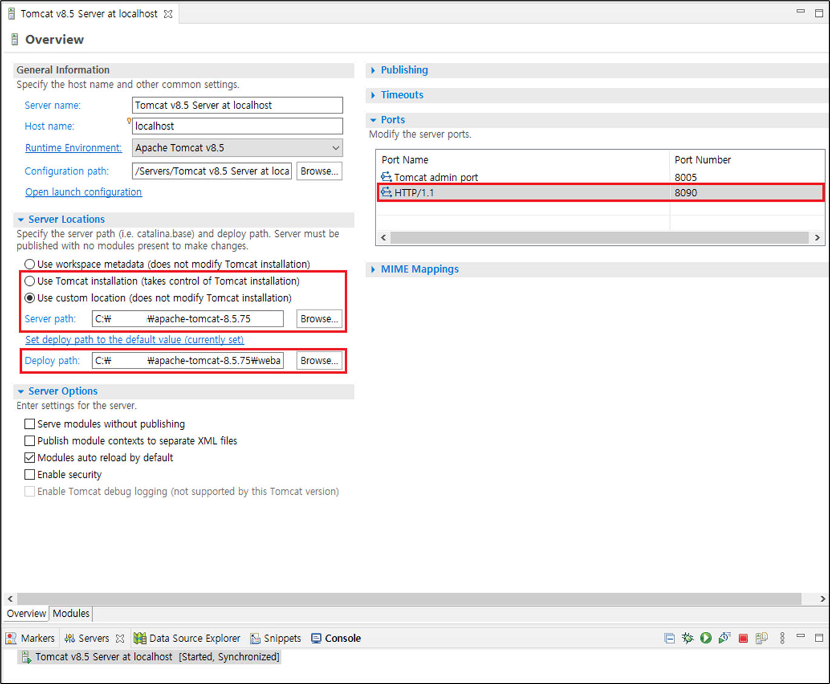Image resolution: width=830 pixels, height=684 pixels.
Task: Switch to the Modules bottom tab
Action: (71, 613)
